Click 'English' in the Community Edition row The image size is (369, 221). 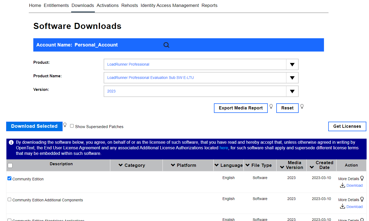click(x=229, y=178)
